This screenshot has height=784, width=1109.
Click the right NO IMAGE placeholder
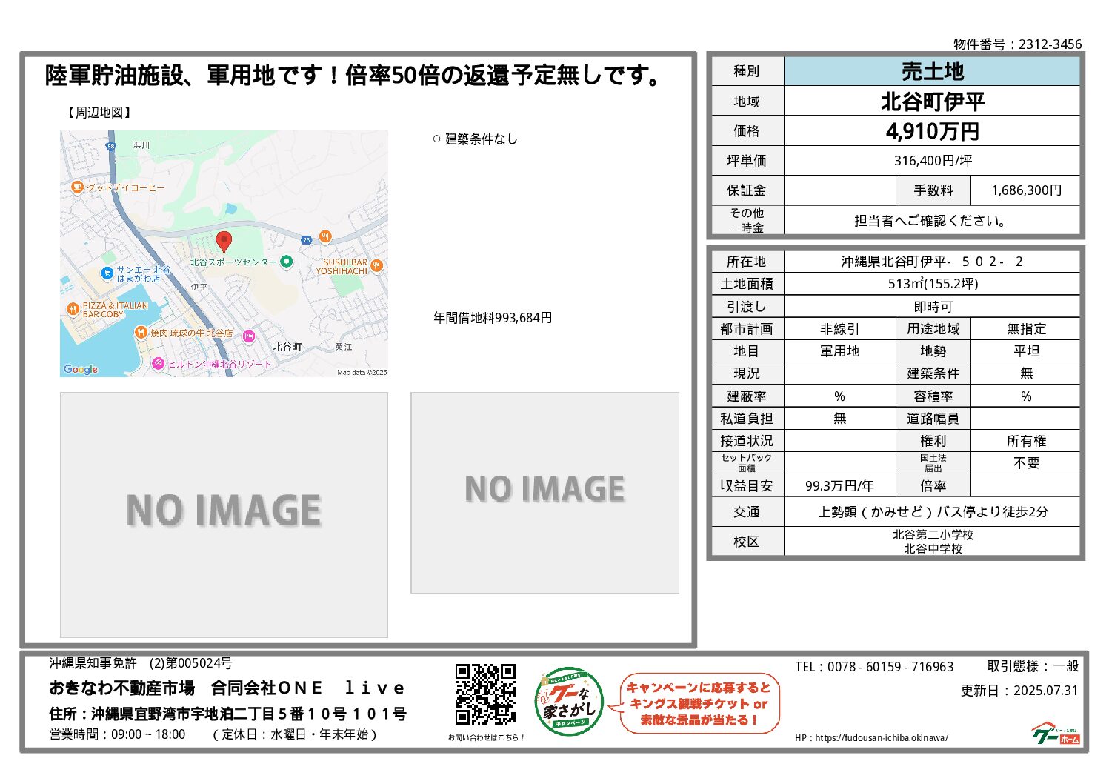[x=545, y=493]
